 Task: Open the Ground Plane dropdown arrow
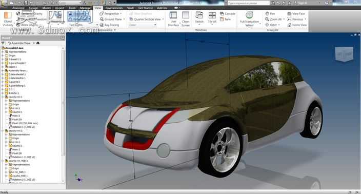124,20
